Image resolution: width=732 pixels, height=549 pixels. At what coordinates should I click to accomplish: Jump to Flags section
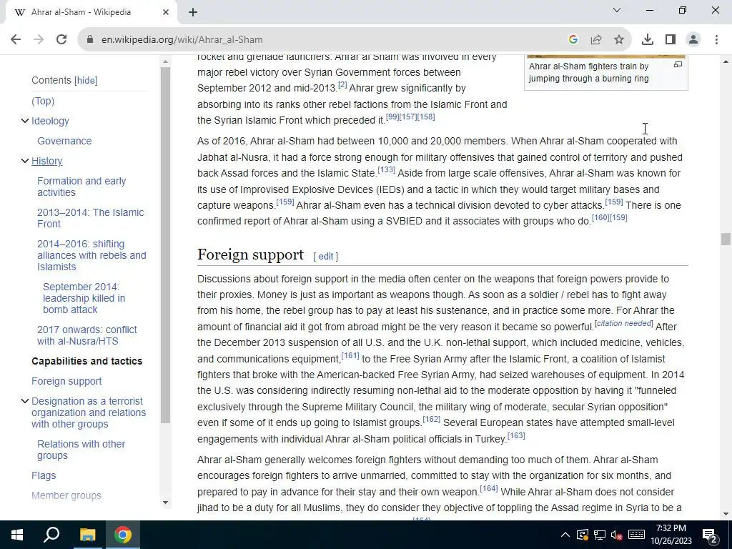point(44,475)
